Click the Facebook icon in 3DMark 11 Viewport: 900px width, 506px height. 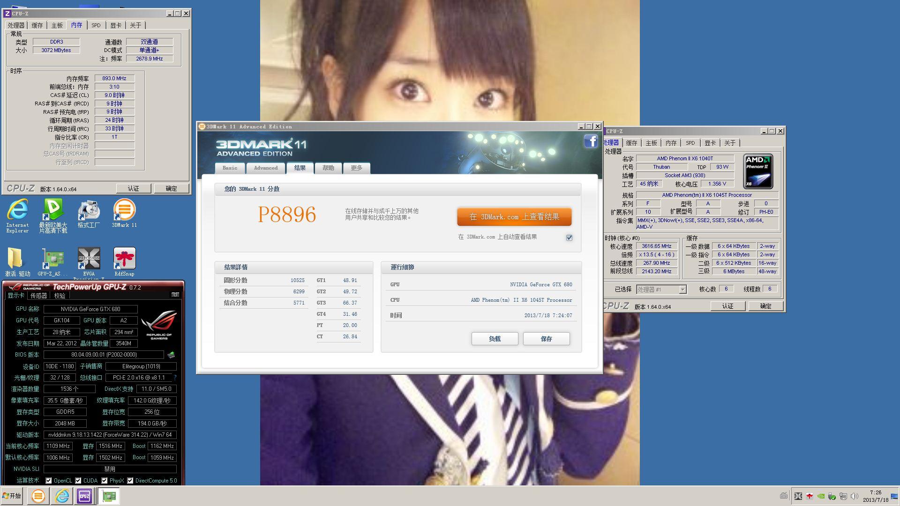point(591,141)
